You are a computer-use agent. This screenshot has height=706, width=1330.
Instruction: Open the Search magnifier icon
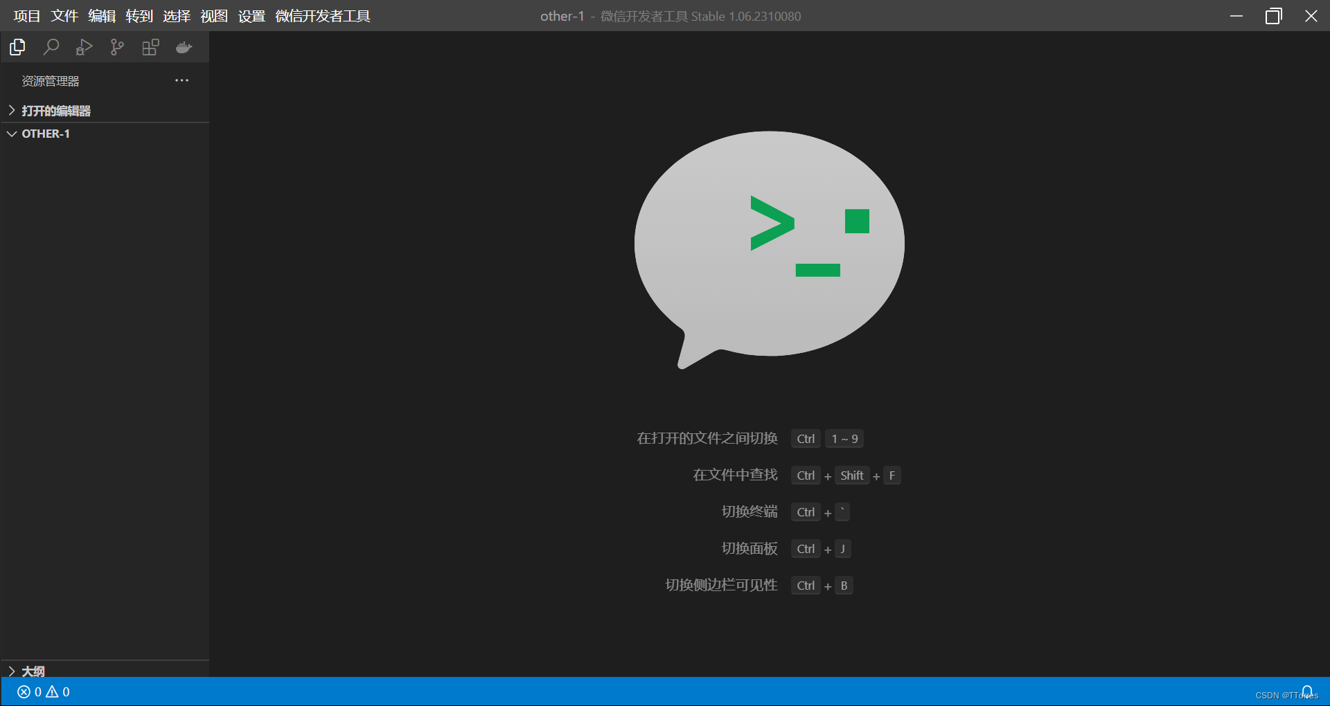click(x=51, y=47)
